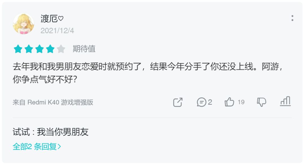Click the first rating star
The height and width of the screenshot is (164, 305).
(x=18, y=49)
